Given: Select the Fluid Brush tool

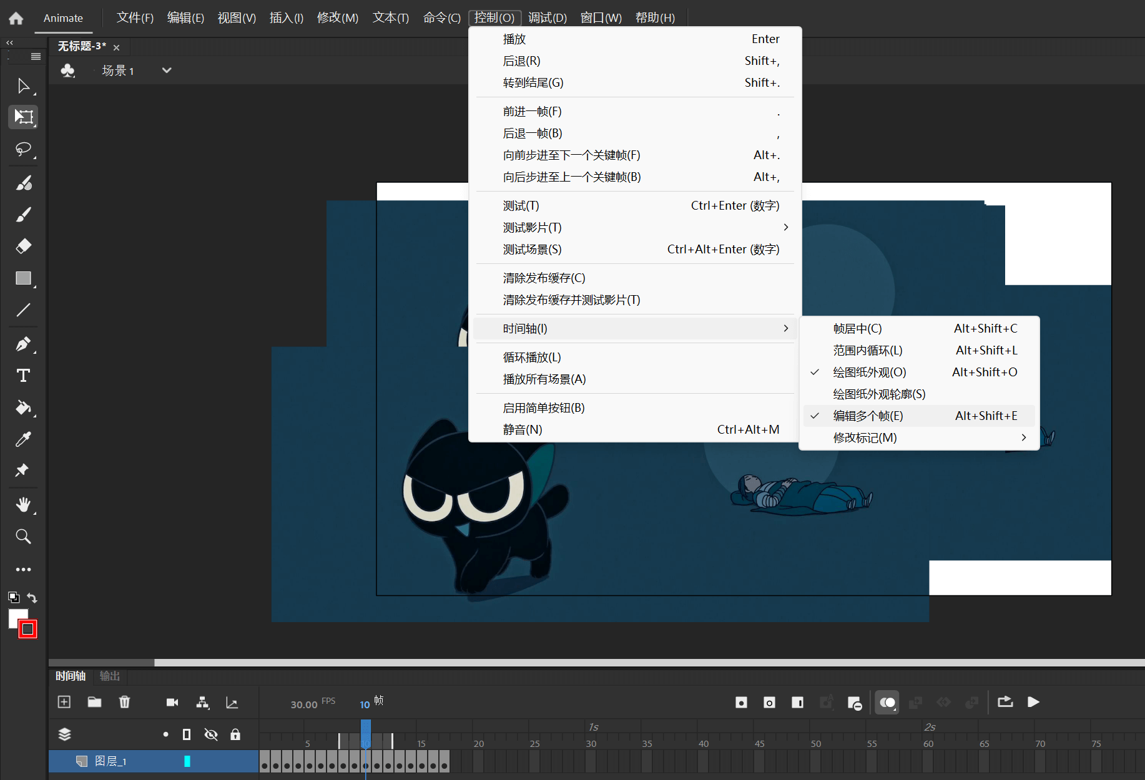Looking at the screenshot, I should [x=23, y=183].
